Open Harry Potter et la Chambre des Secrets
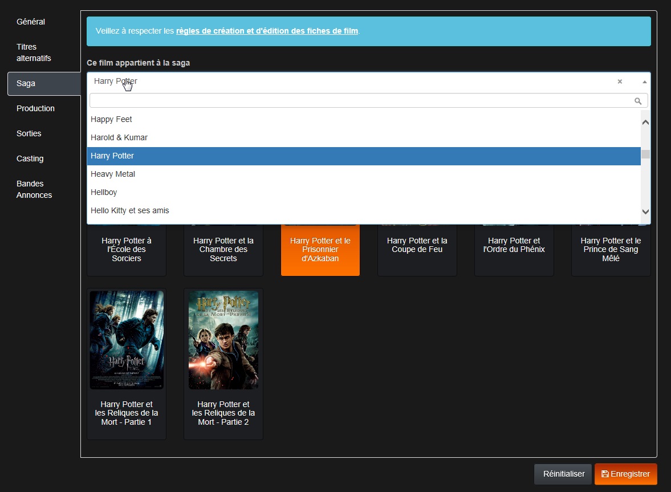Screen dimensions: 671x492 223,250
